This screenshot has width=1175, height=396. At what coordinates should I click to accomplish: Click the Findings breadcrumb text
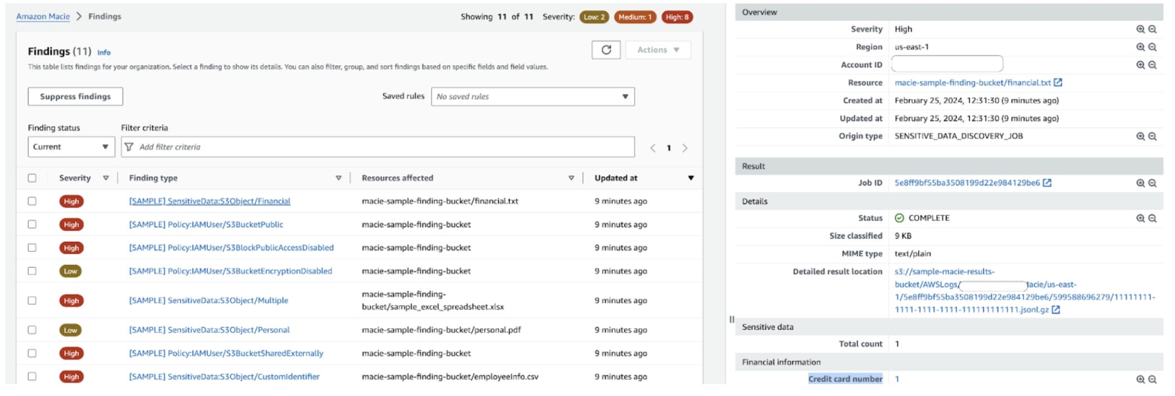pos(104,16)
